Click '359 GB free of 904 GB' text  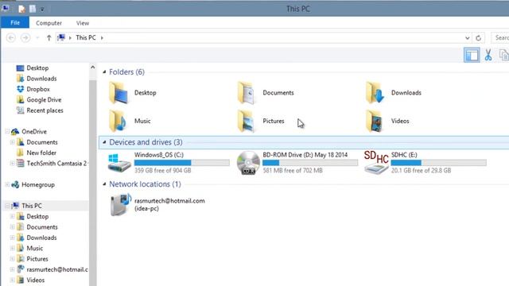162,171
